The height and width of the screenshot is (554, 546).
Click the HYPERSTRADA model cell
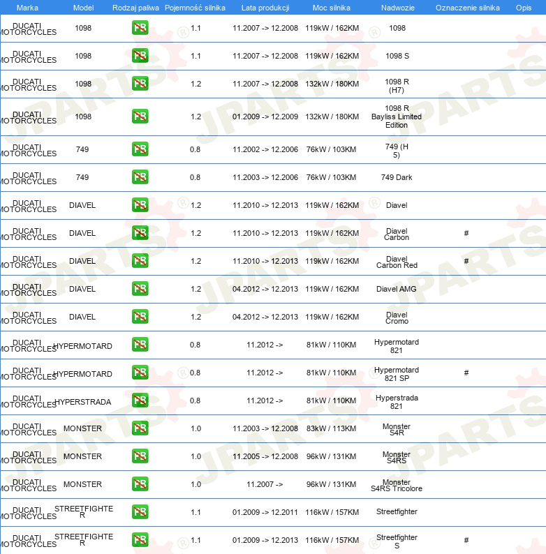(x=83, y=402)
